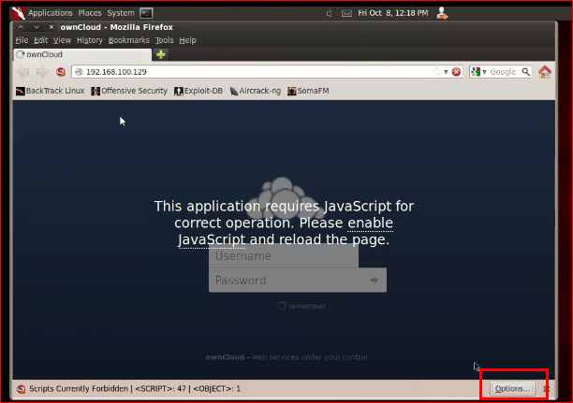Click the back navigation arrow
Screen dimensions: 573x403
click(x=23, y=72)
